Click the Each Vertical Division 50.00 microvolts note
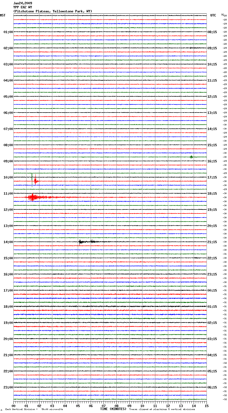This screenshot has height=413, width=228. (x=34, y=409)
